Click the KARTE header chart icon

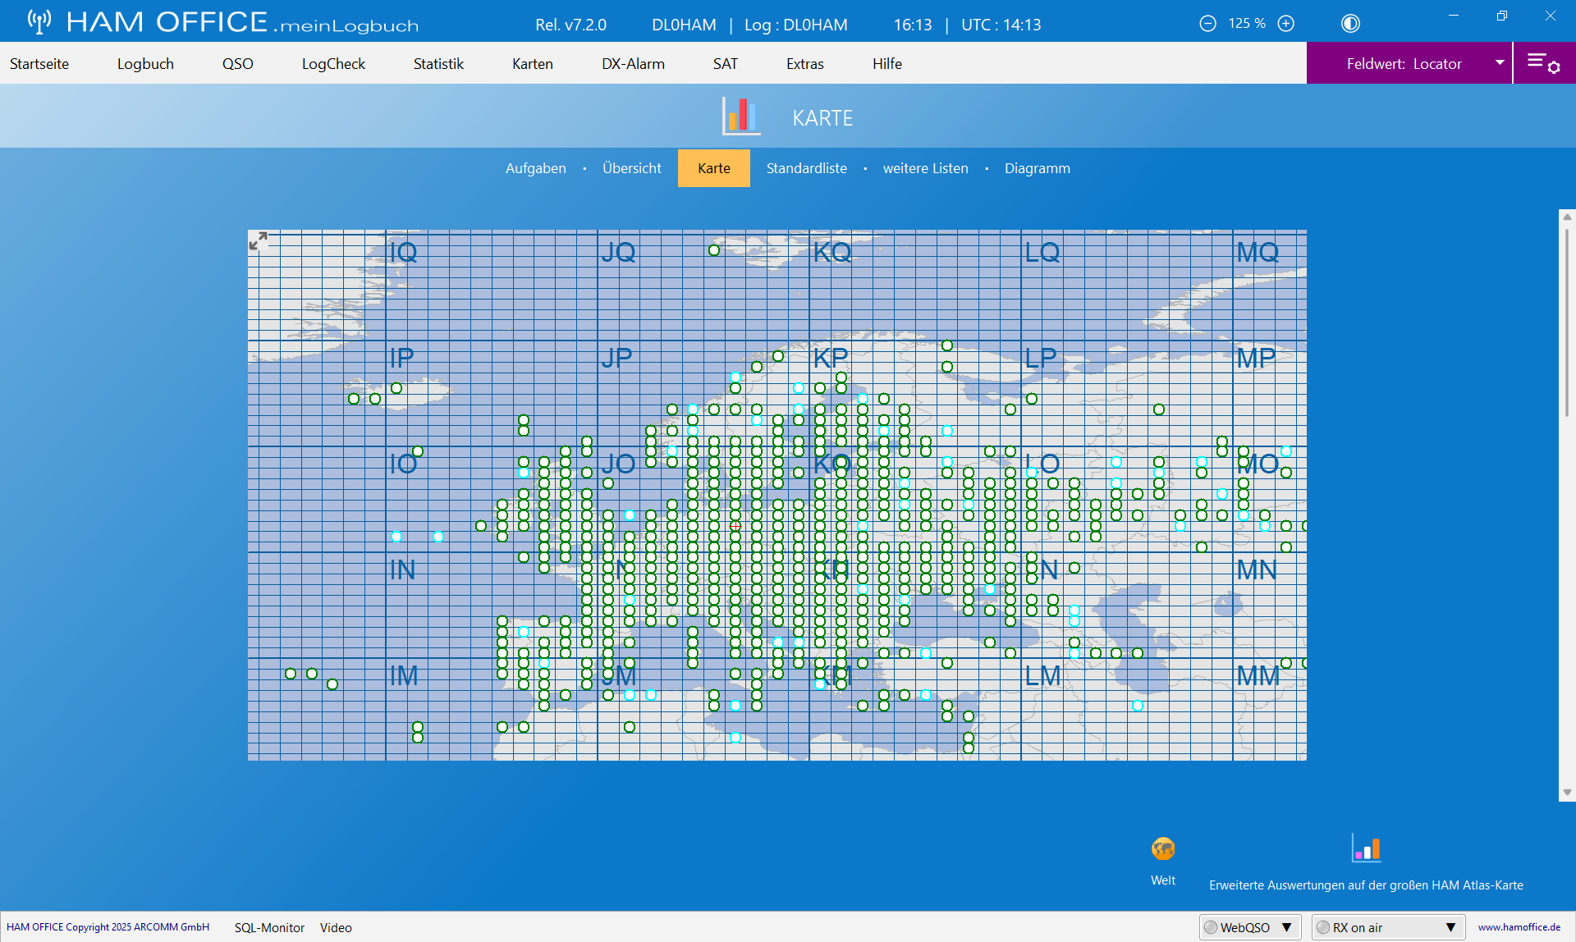pos(740,117)
